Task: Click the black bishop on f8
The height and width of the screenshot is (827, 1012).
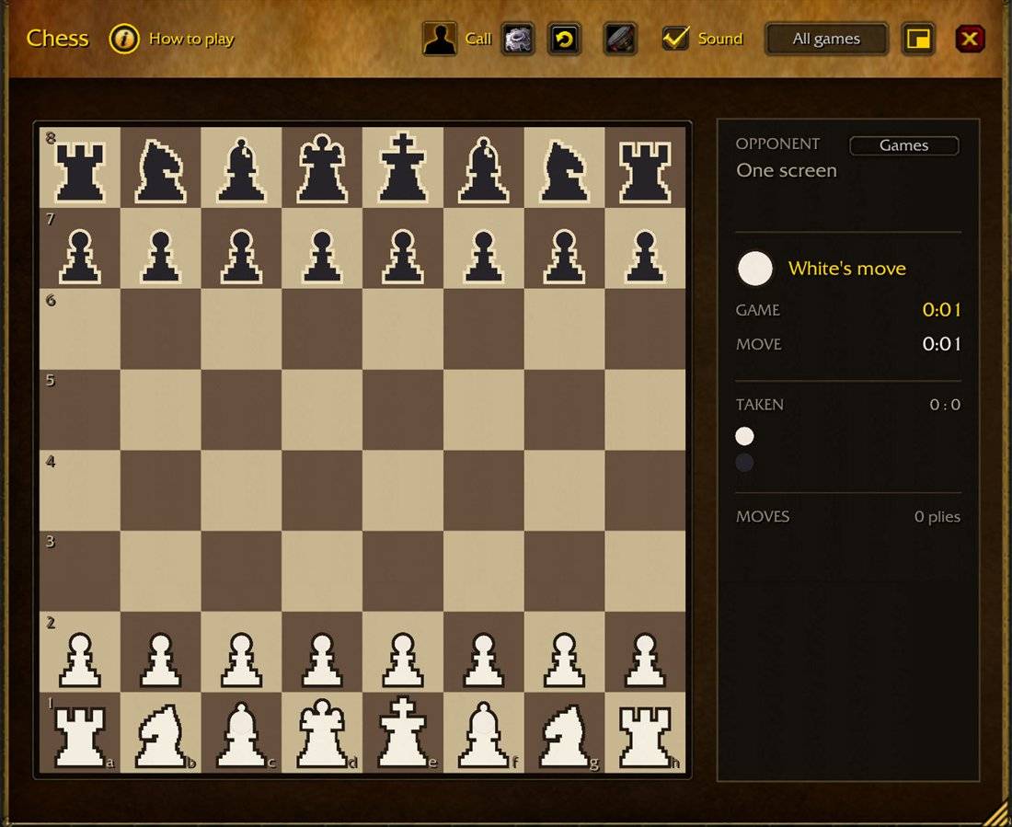Action: [x=483, y=170]
